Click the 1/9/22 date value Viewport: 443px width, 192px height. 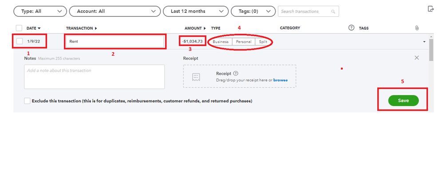coord(34,42)
